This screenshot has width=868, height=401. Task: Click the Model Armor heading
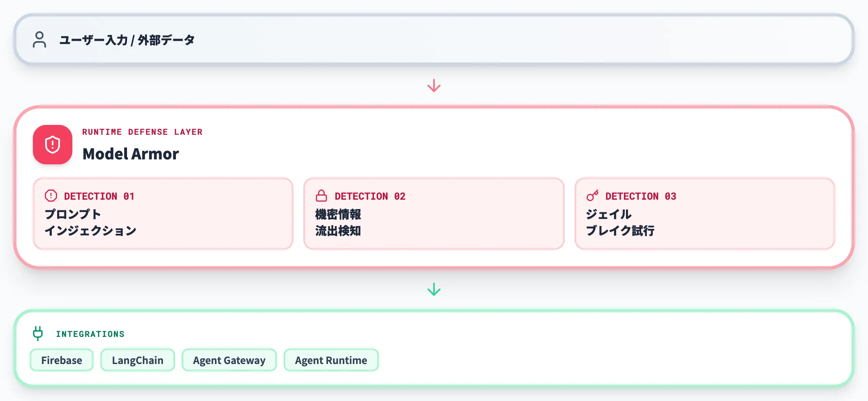[131, 154]
